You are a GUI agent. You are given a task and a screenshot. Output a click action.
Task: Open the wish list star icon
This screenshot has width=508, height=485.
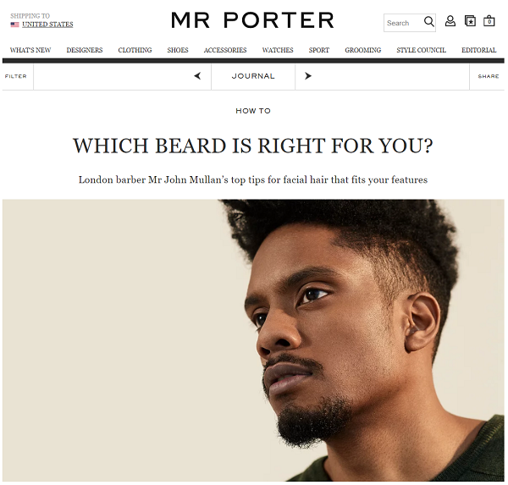pos(470,21)
